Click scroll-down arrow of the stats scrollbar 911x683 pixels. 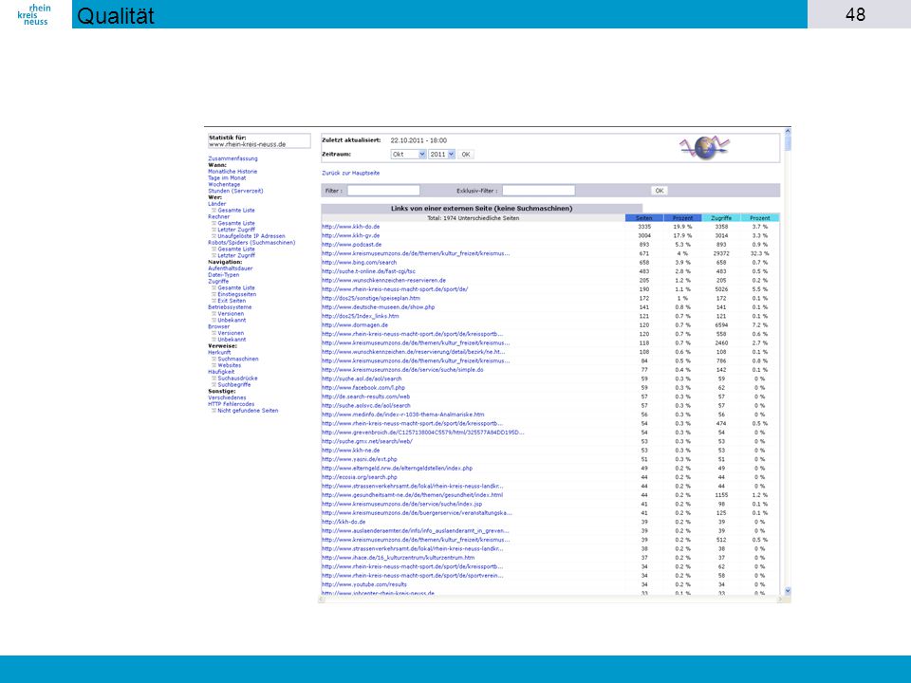tap(788, 591)
